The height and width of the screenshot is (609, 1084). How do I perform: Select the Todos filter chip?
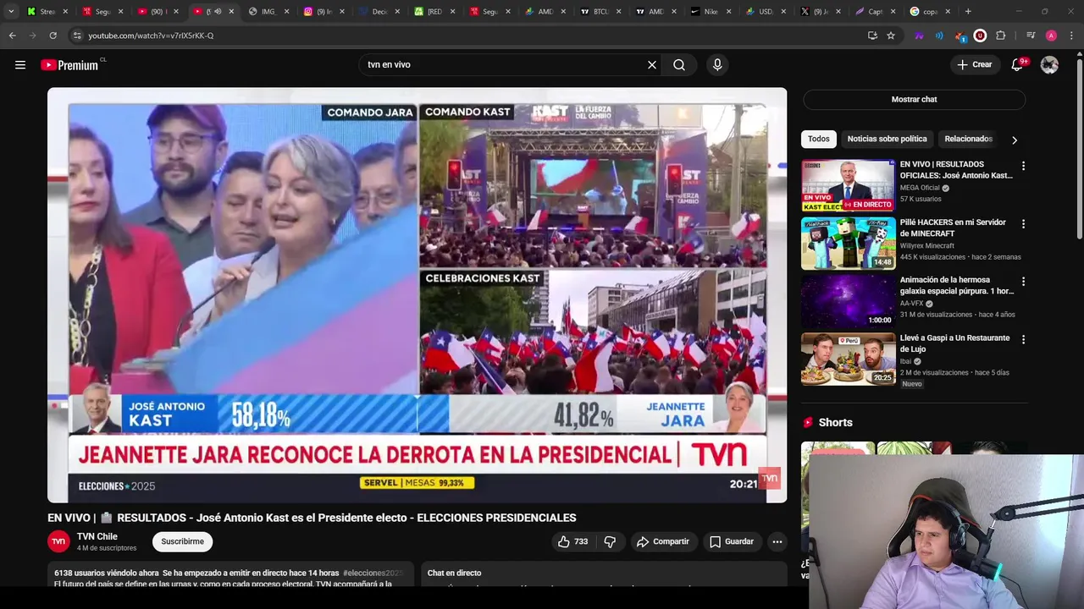pyautogui.click(x=818, y=139)
